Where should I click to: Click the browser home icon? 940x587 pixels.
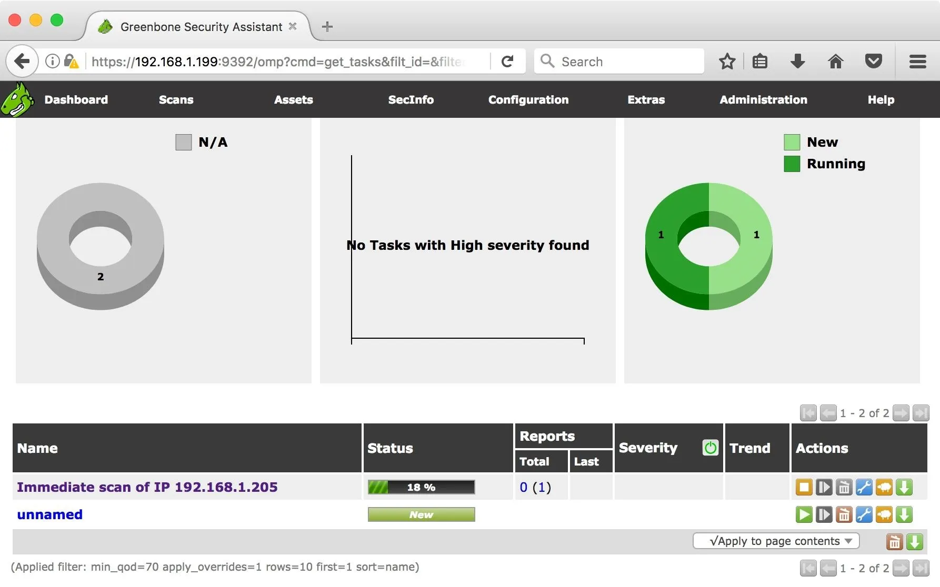(x=835, y=62)
